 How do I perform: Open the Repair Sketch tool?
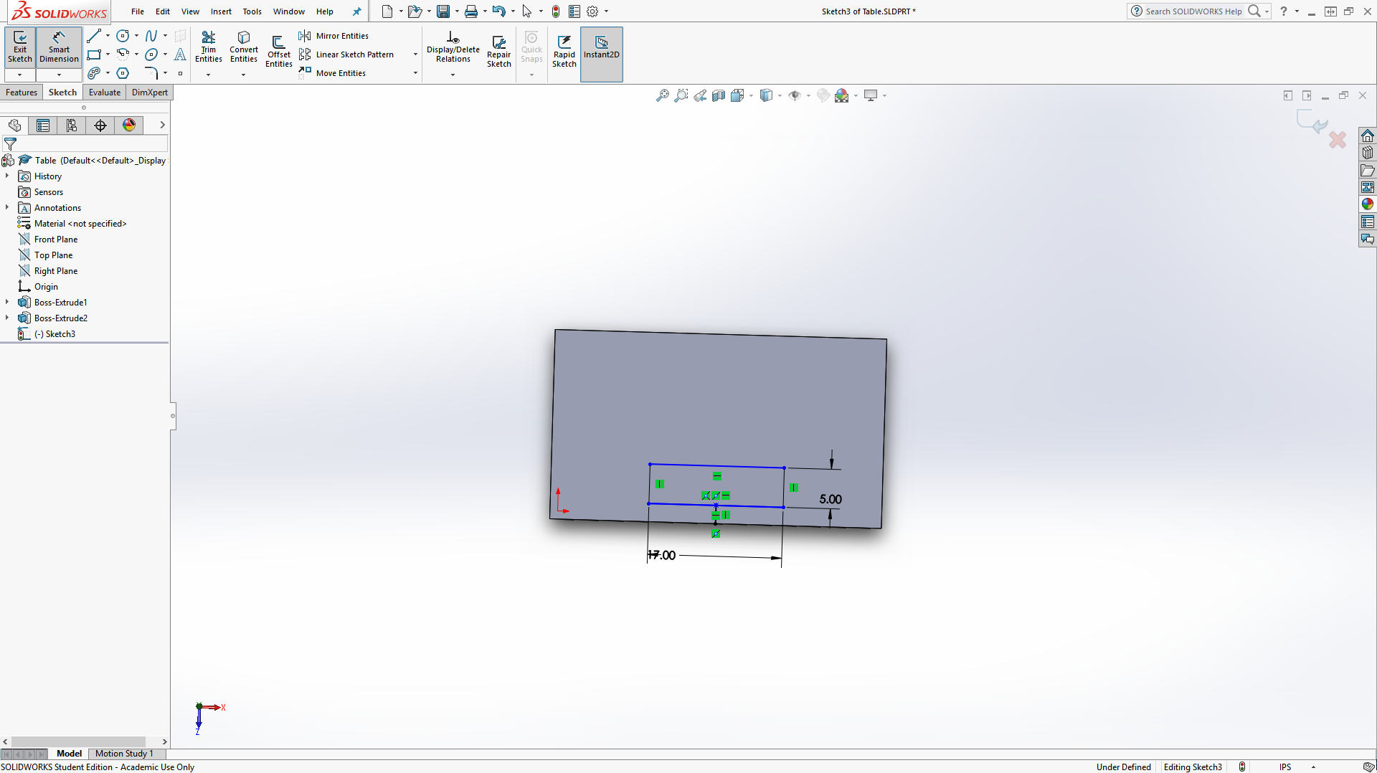tap(498, 50)
